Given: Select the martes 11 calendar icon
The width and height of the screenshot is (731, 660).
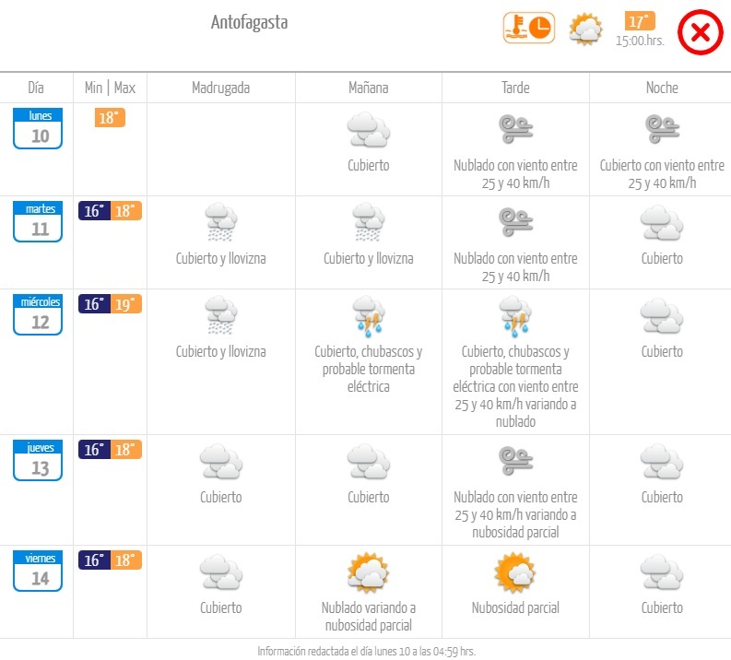Looking at the screenshot, I should 38,222.
